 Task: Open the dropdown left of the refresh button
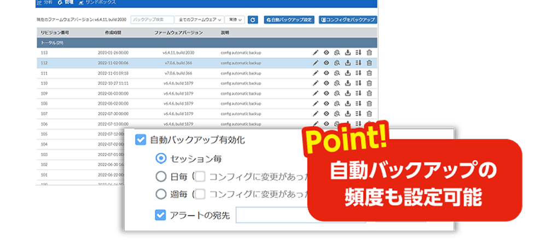[235, 20]
